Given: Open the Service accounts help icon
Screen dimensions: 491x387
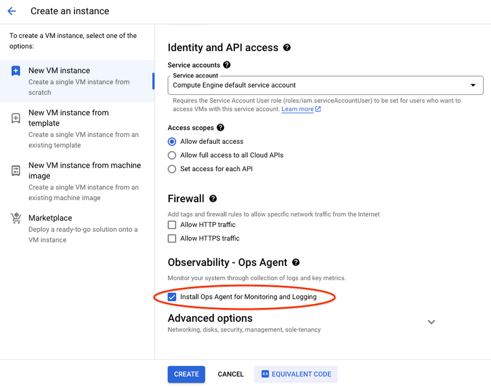Looking at the screenshot, I should click(226, 65).
